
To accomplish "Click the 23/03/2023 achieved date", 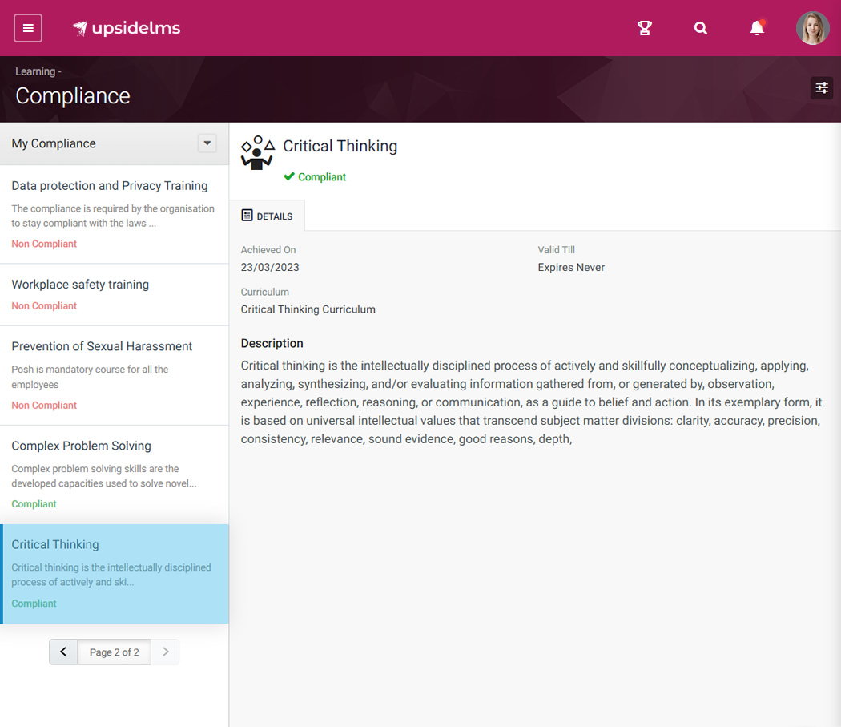I will [270, 268].
